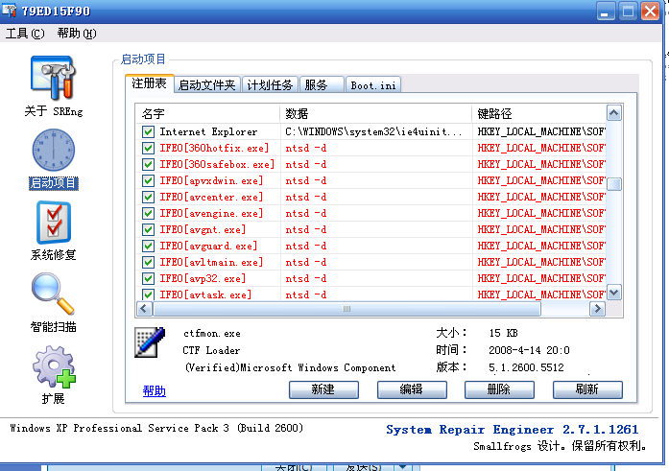Image resolution: width=669 pixels, height=471 pixels.
Task: Switch to the 注册表 tab
Action: click(150, 83)
